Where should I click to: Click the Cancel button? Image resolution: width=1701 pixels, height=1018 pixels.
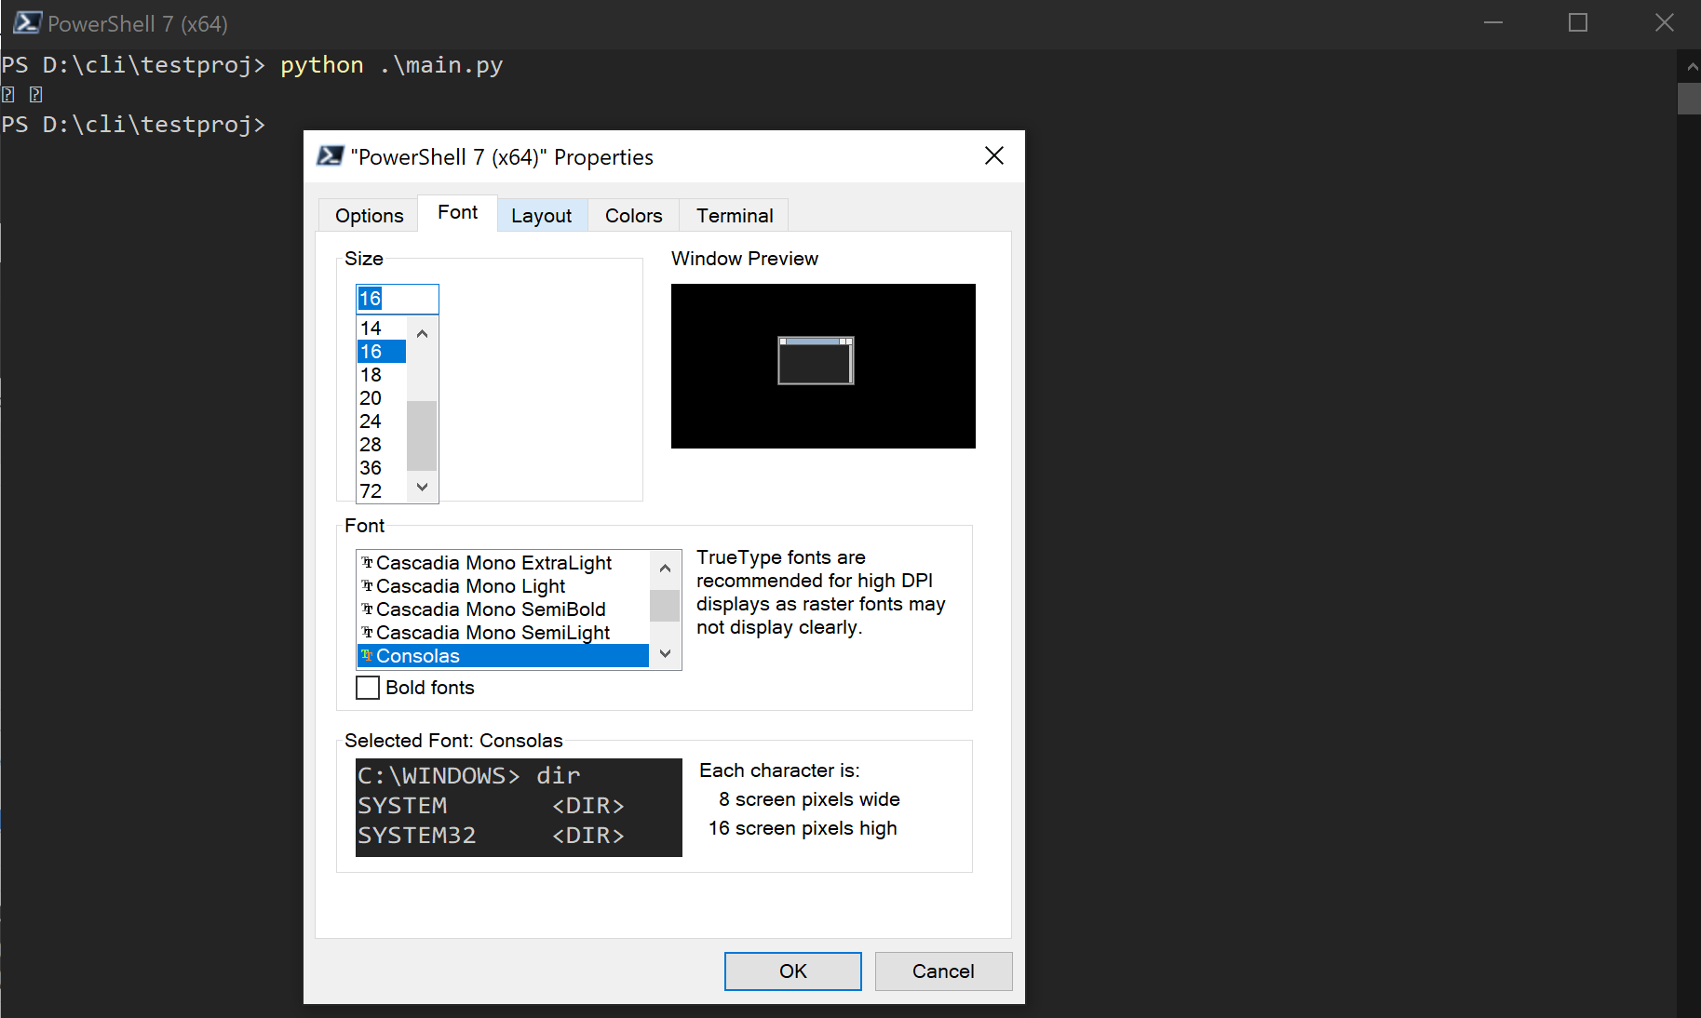943,971
